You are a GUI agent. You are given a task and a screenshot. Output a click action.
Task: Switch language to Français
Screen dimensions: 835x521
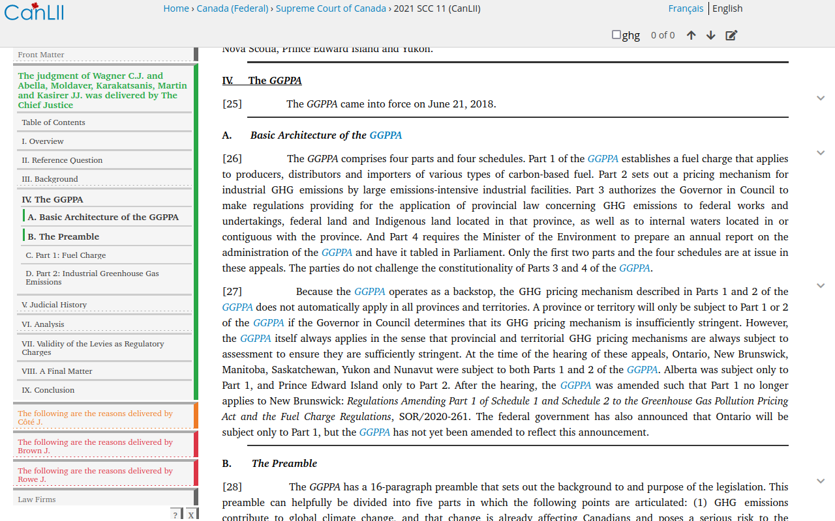[686, 8]
